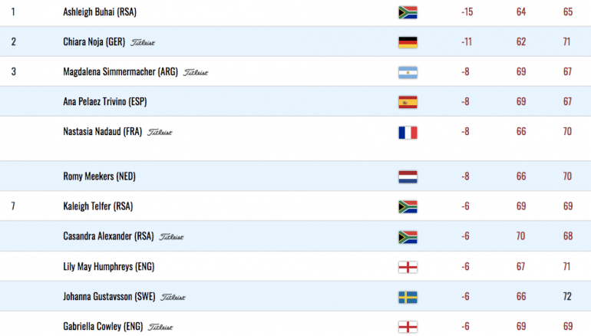The width and height of the screenshot is (591, 336).
Task: Open Johanna Gustavsson (SWE) player name
Action: click(109, 296)
